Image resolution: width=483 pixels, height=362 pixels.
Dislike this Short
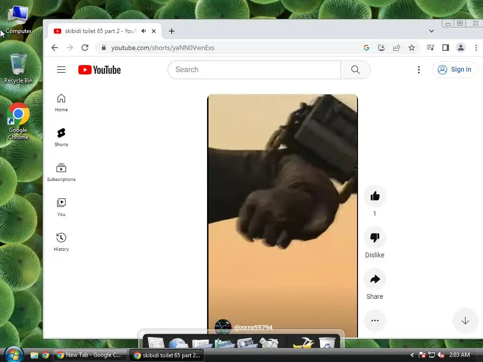click(x=375, y=238)
